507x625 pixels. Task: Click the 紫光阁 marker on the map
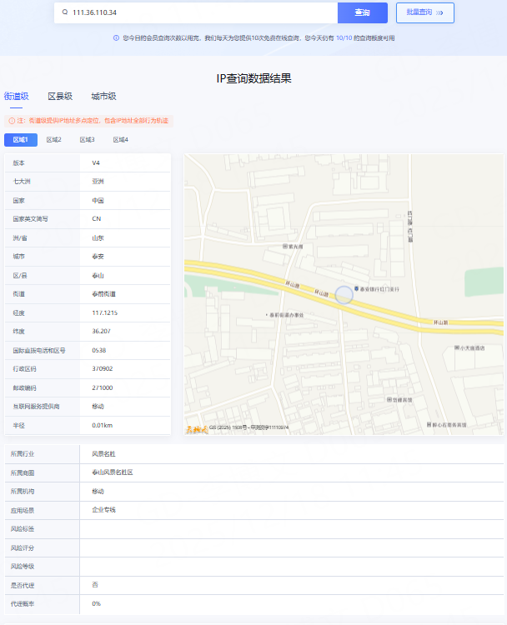(x=284, y=247)
